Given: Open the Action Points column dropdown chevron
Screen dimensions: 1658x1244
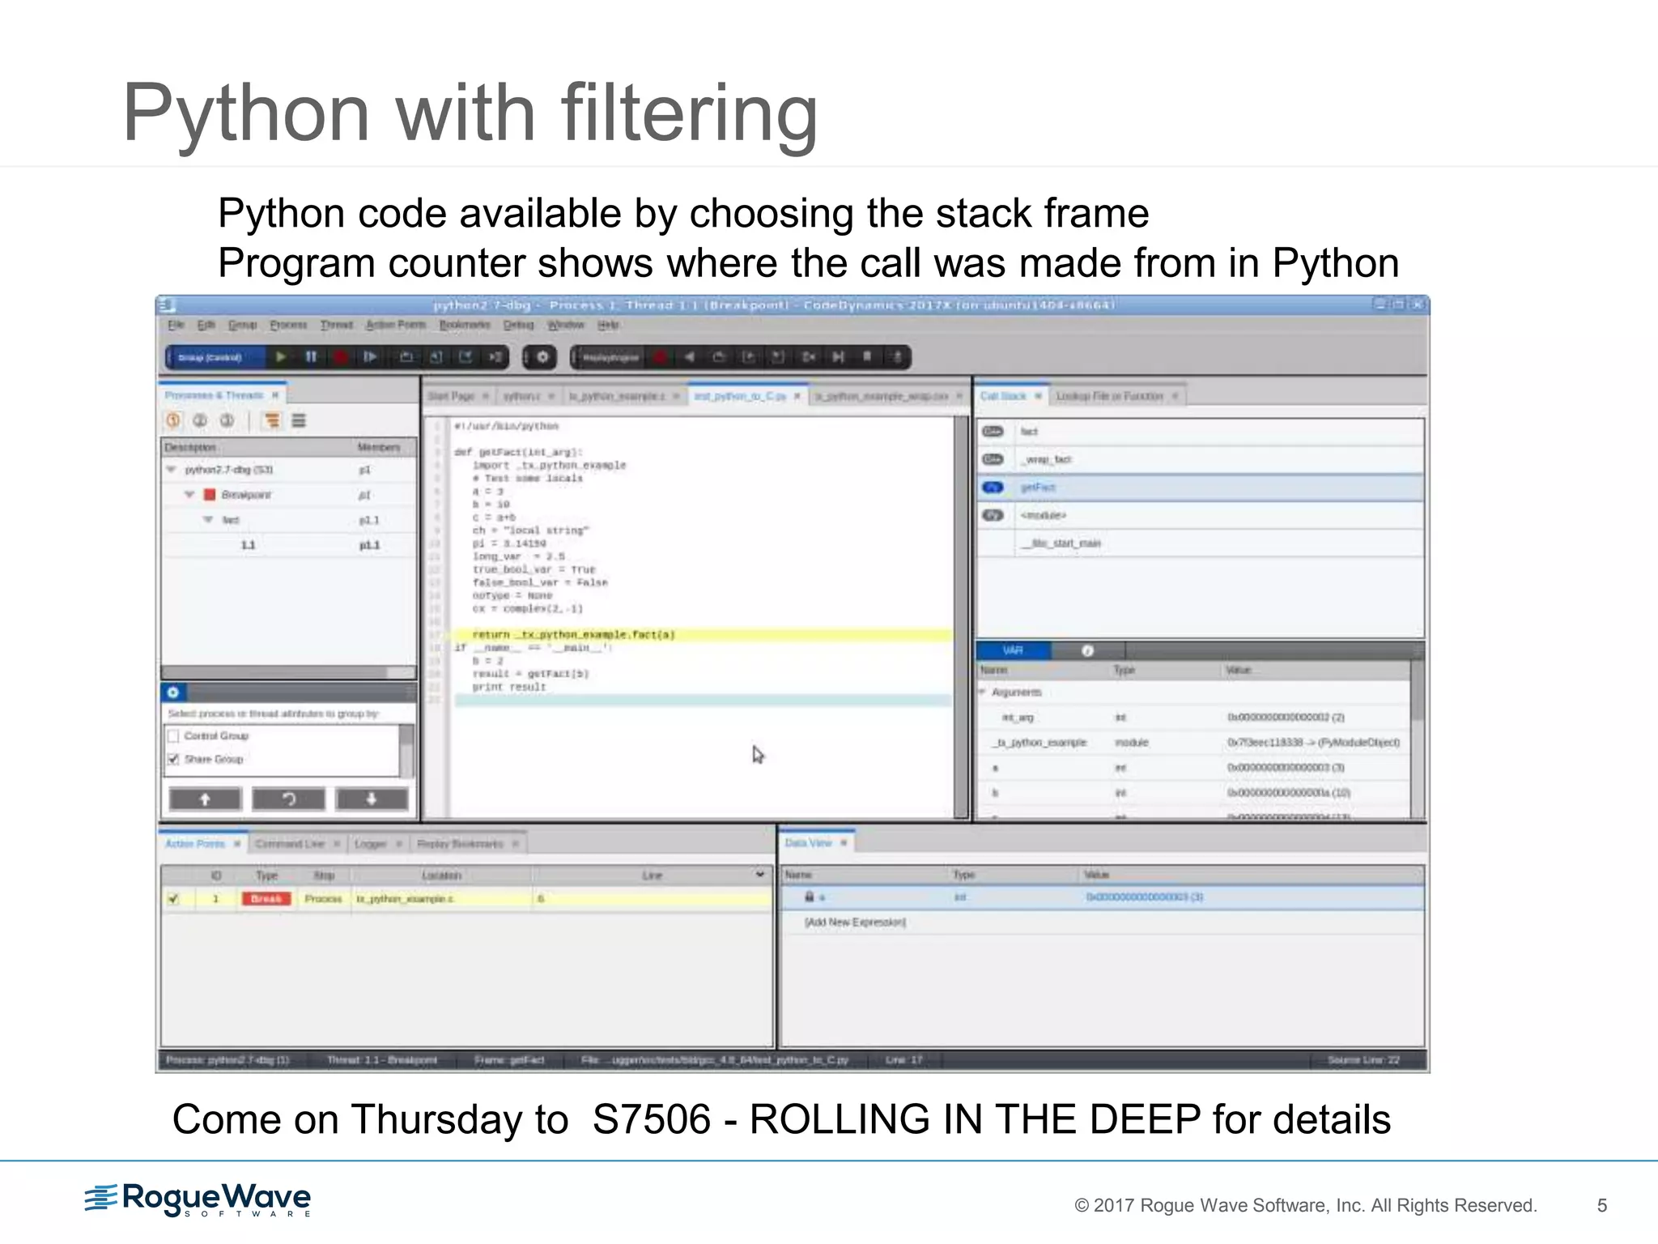Looking at the screenshot, I should tap(760, 875).
